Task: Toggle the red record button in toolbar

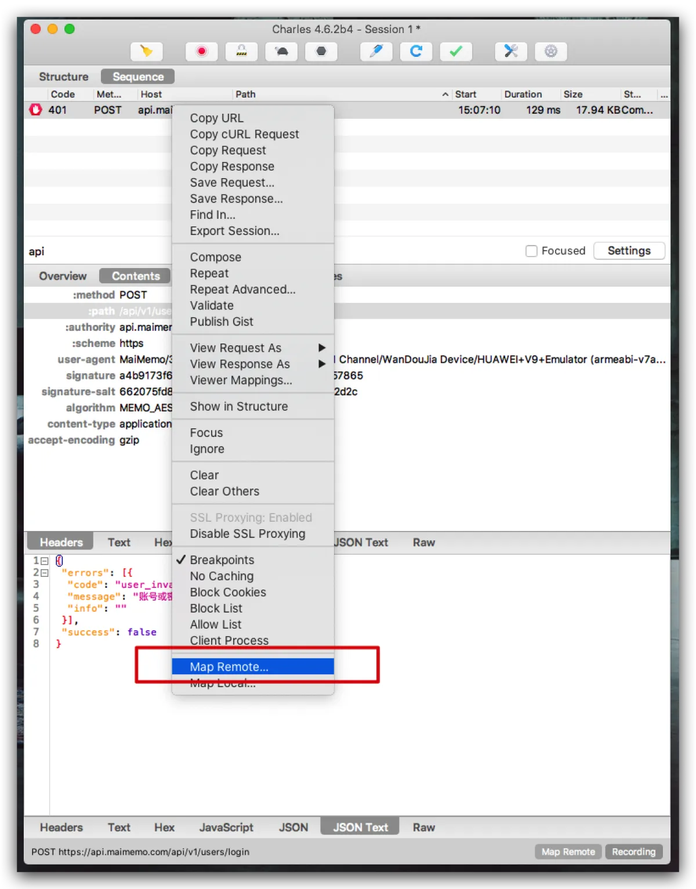Action: pyautogui.click(x=201, y=52)
